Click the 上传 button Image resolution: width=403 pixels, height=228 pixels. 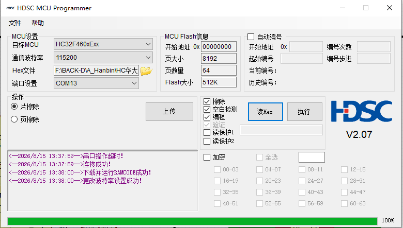[169, 112]
